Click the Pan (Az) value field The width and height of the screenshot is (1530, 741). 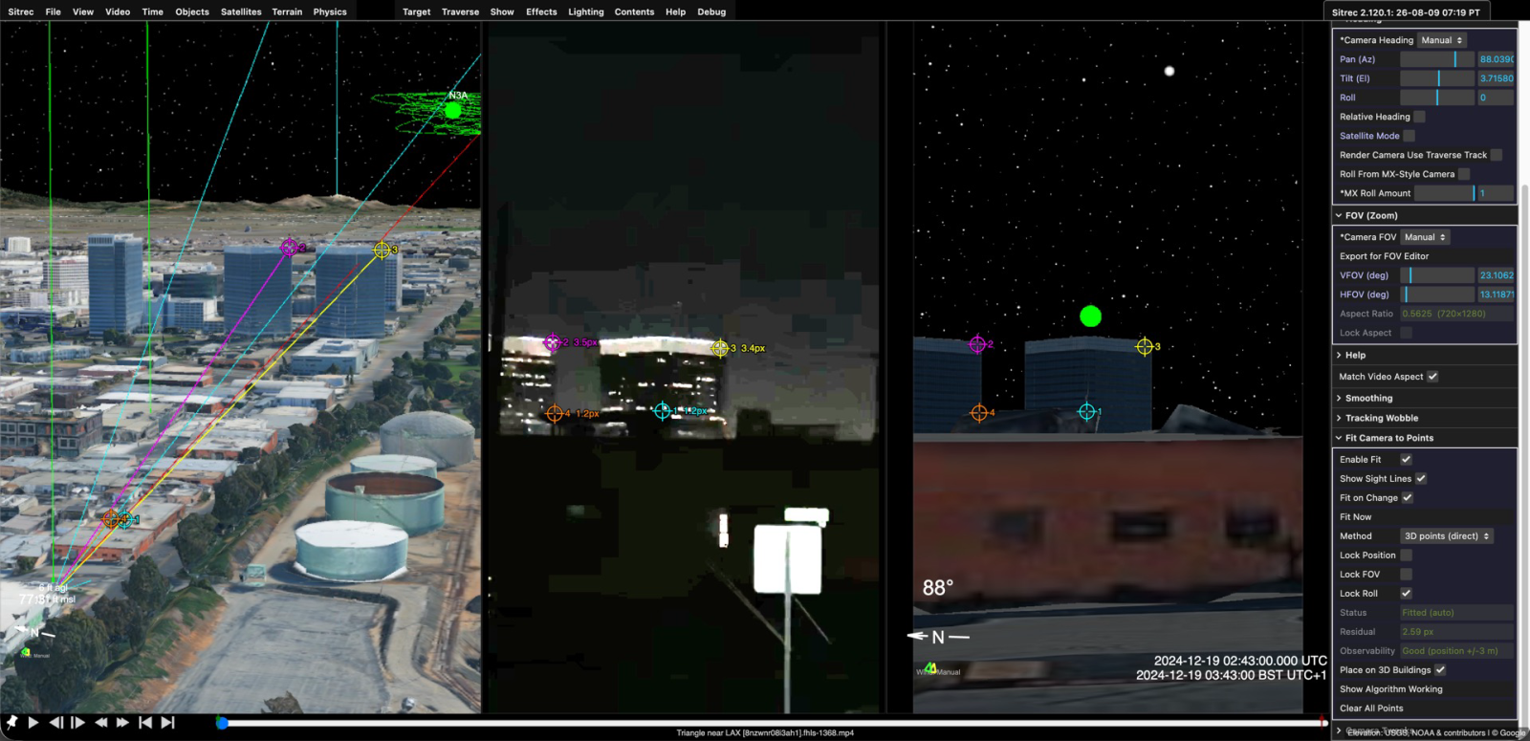point(1497,59)
